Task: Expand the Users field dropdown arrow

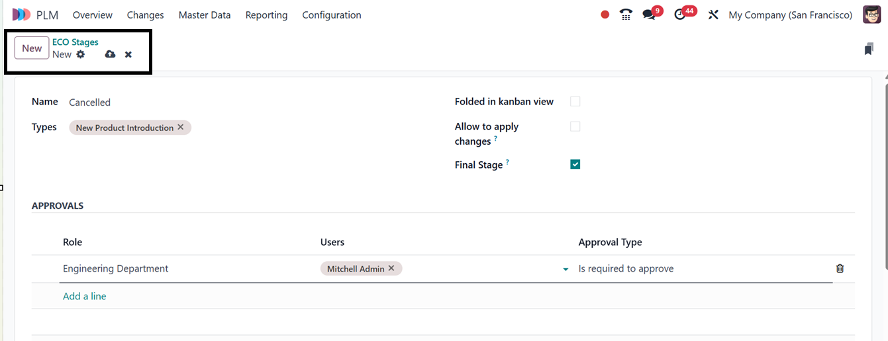Action: point(566,269)
